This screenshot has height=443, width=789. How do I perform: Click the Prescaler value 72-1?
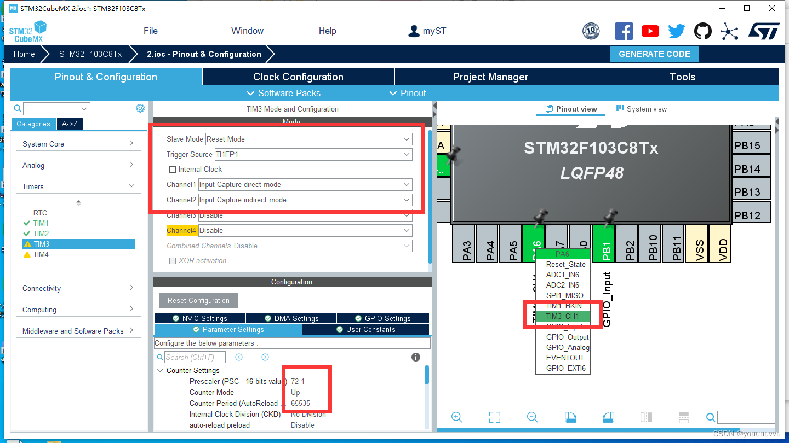(x=298, y=381)
